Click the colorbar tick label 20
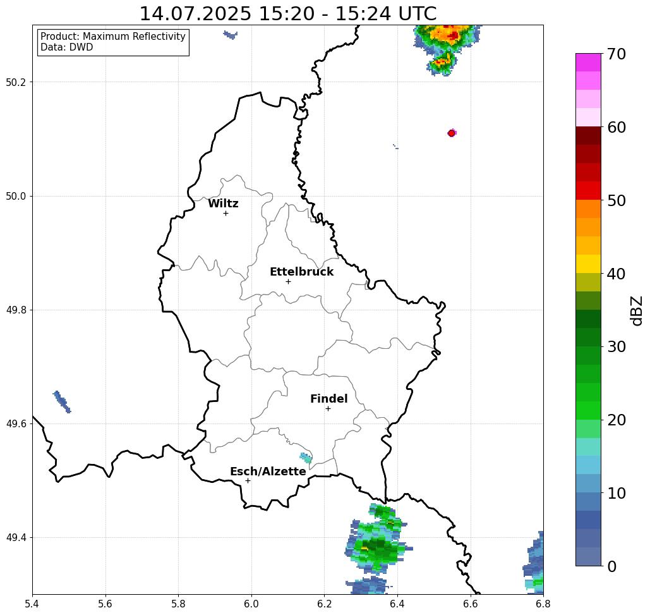Viewport: 650px width, 615px height. pyautogui.click(x=616, y=420)
